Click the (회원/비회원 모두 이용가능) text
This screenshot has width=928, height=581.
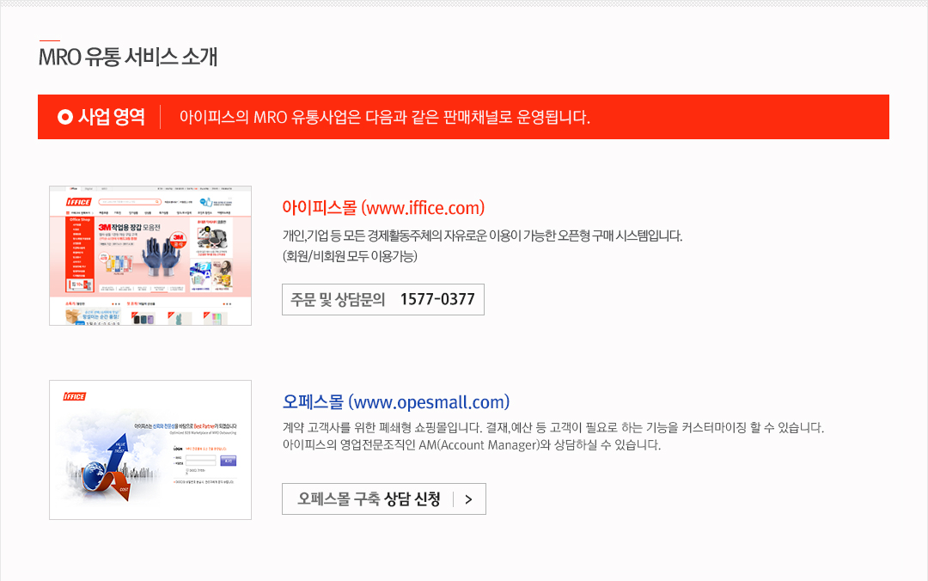point(350,256)
